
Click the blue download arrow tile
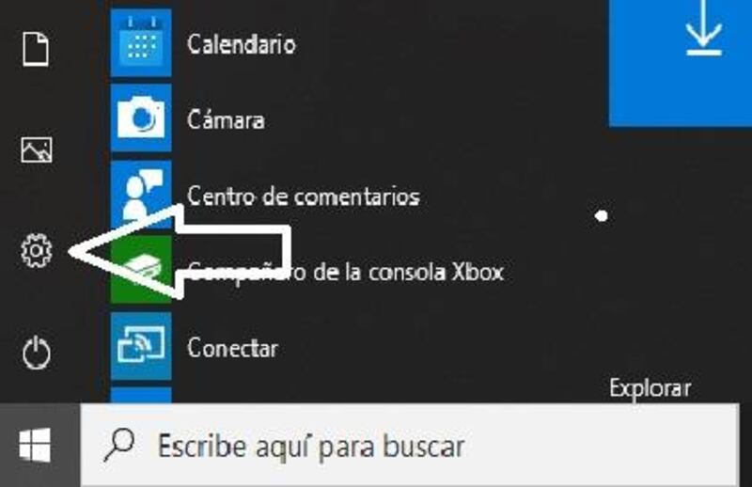680,62
